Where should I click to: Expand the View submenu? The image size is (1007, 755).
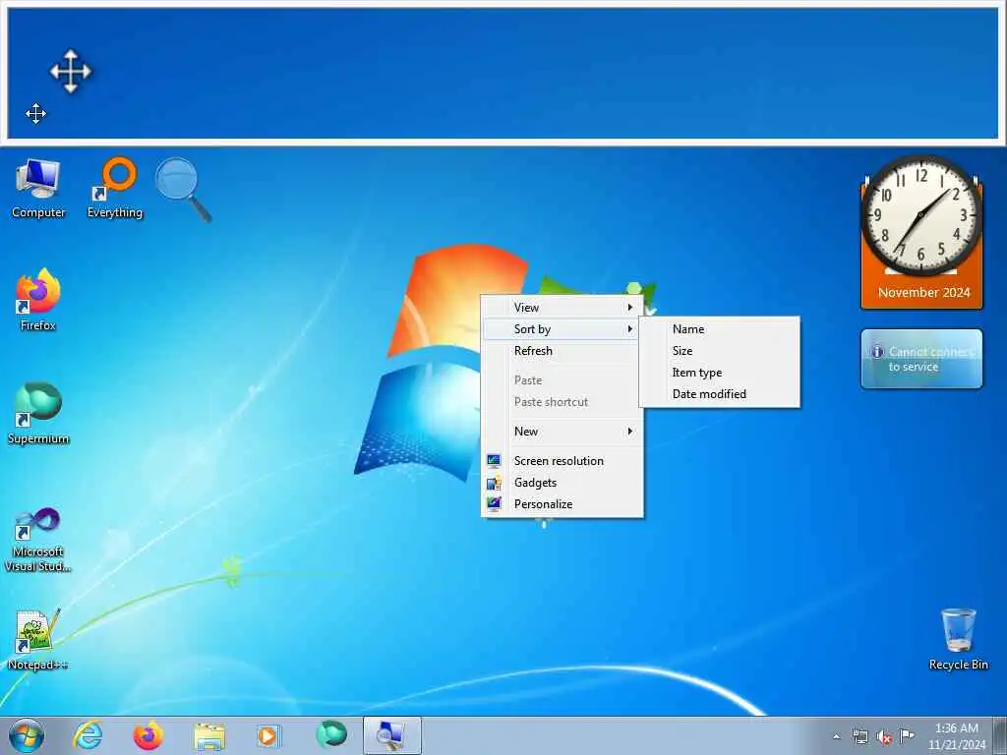562,308
